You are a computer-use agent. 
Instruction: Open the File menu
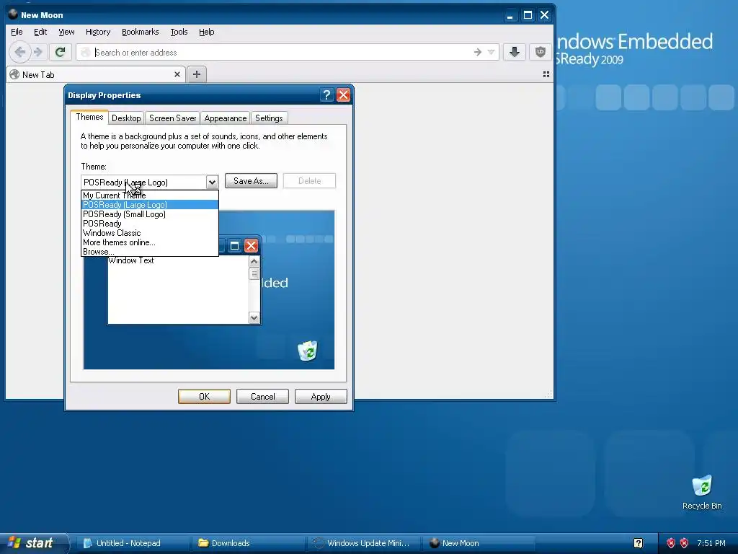tap(17, 32)
